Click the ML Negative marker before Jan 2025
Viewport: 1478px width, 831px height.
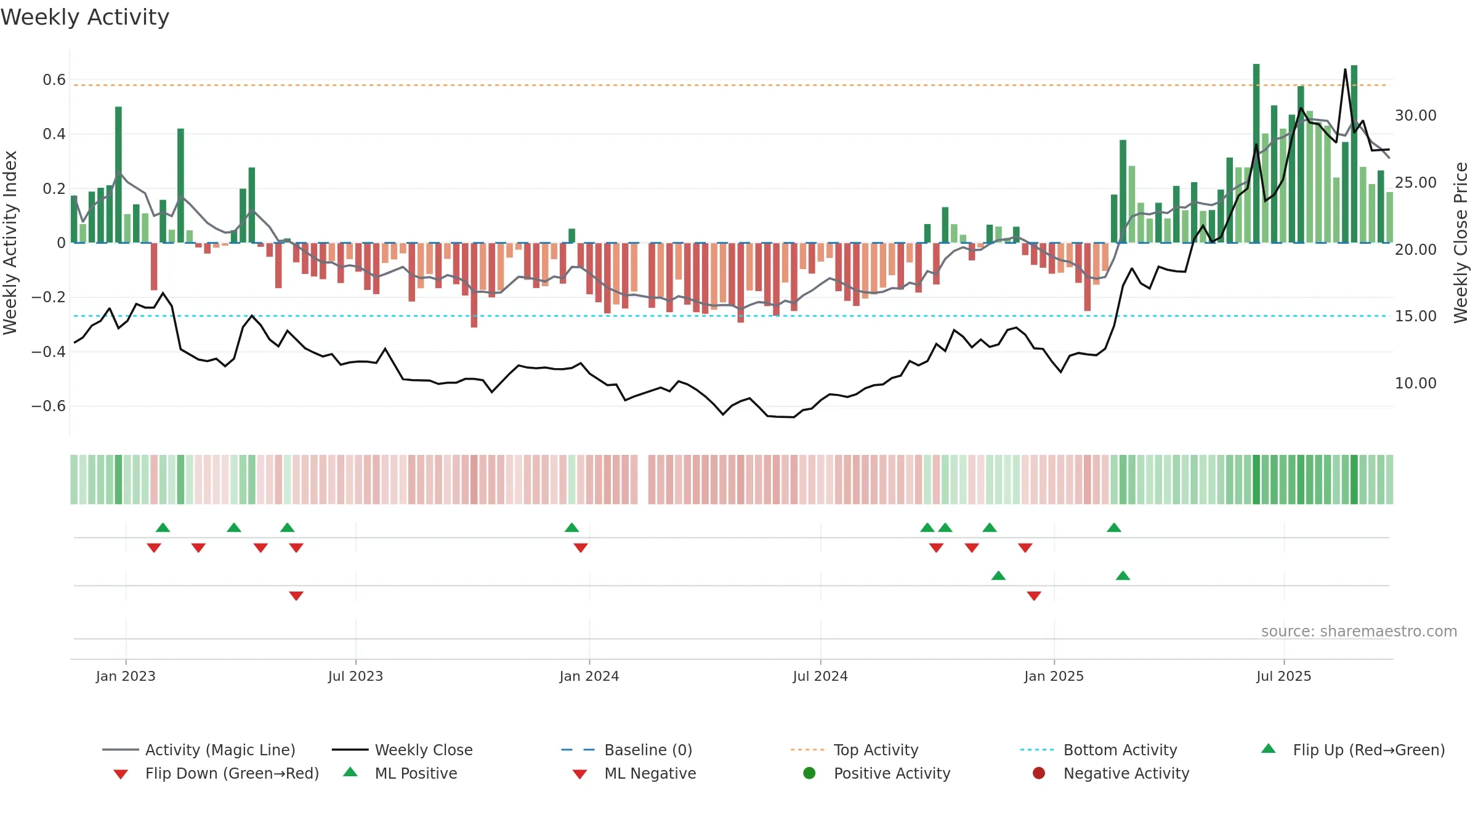(1034, 596)
